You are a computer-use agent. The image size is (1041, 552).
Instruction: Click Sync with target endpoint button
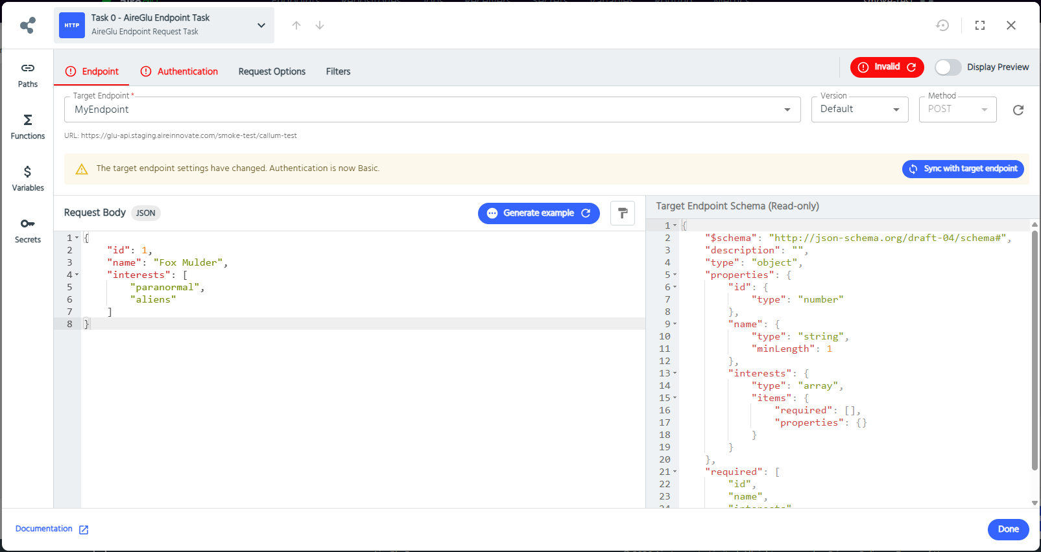click(x=963, y=168)
